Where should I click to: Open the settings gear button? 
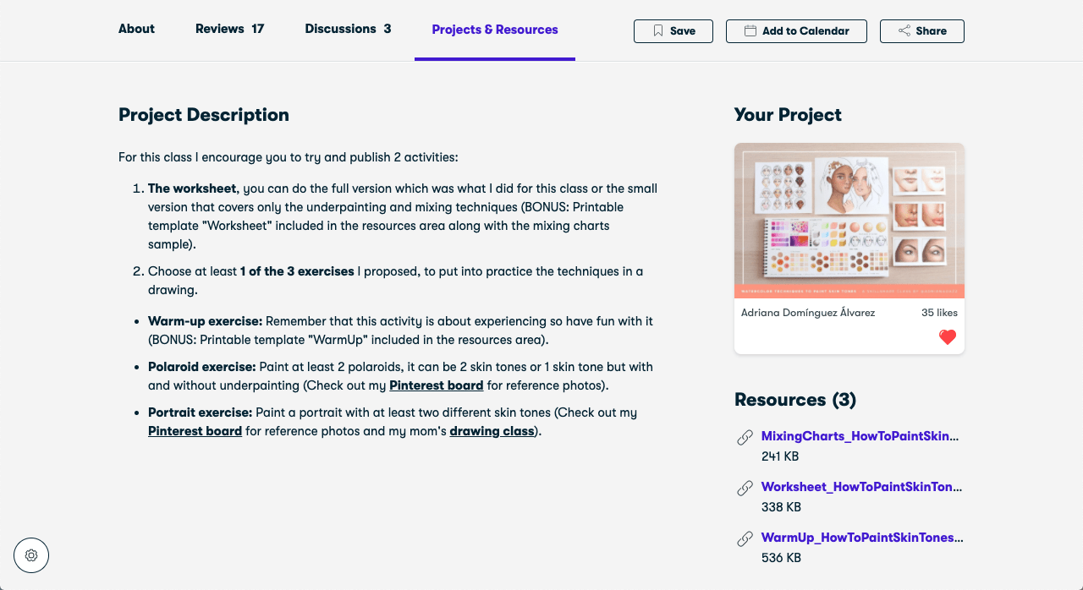click(x=31, y=555)
